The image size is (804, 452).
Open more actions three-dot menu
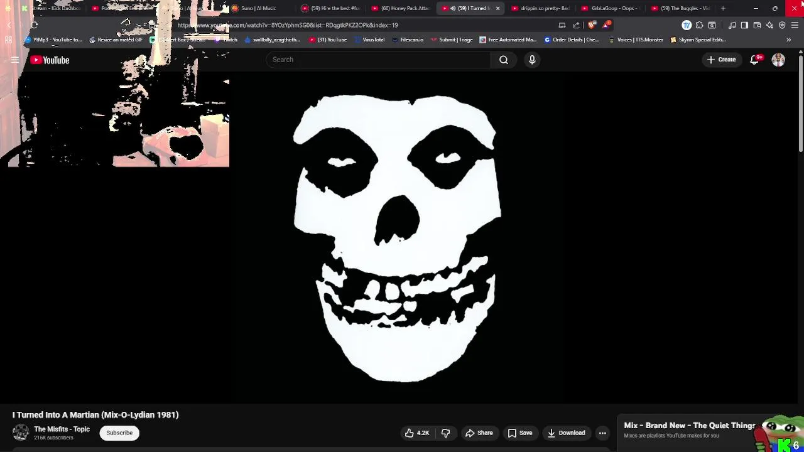pyautogui.click(x=602, y=433)
